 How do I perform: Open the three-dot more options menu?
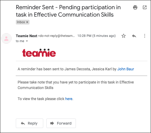145,36
